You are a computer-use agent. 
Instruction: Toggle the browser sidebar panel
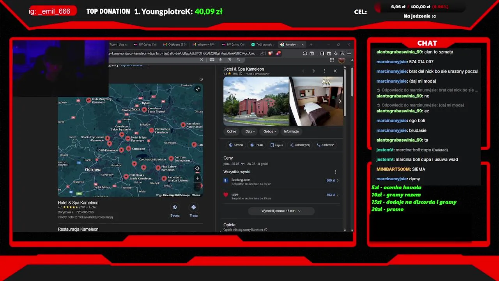click(x=322, y=53)
